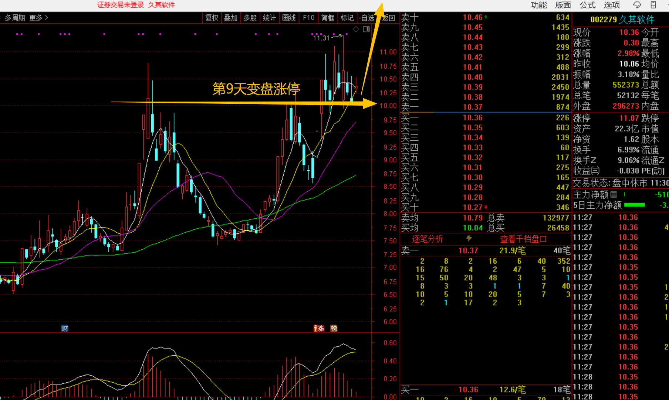Open the 统计 statistics tool
Viewport: 669px width, 400px height.
point(269,18)
